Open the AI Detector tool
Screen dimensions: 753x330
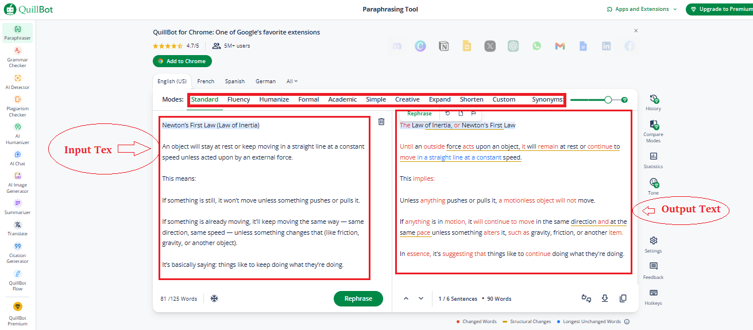click(17, 82)
